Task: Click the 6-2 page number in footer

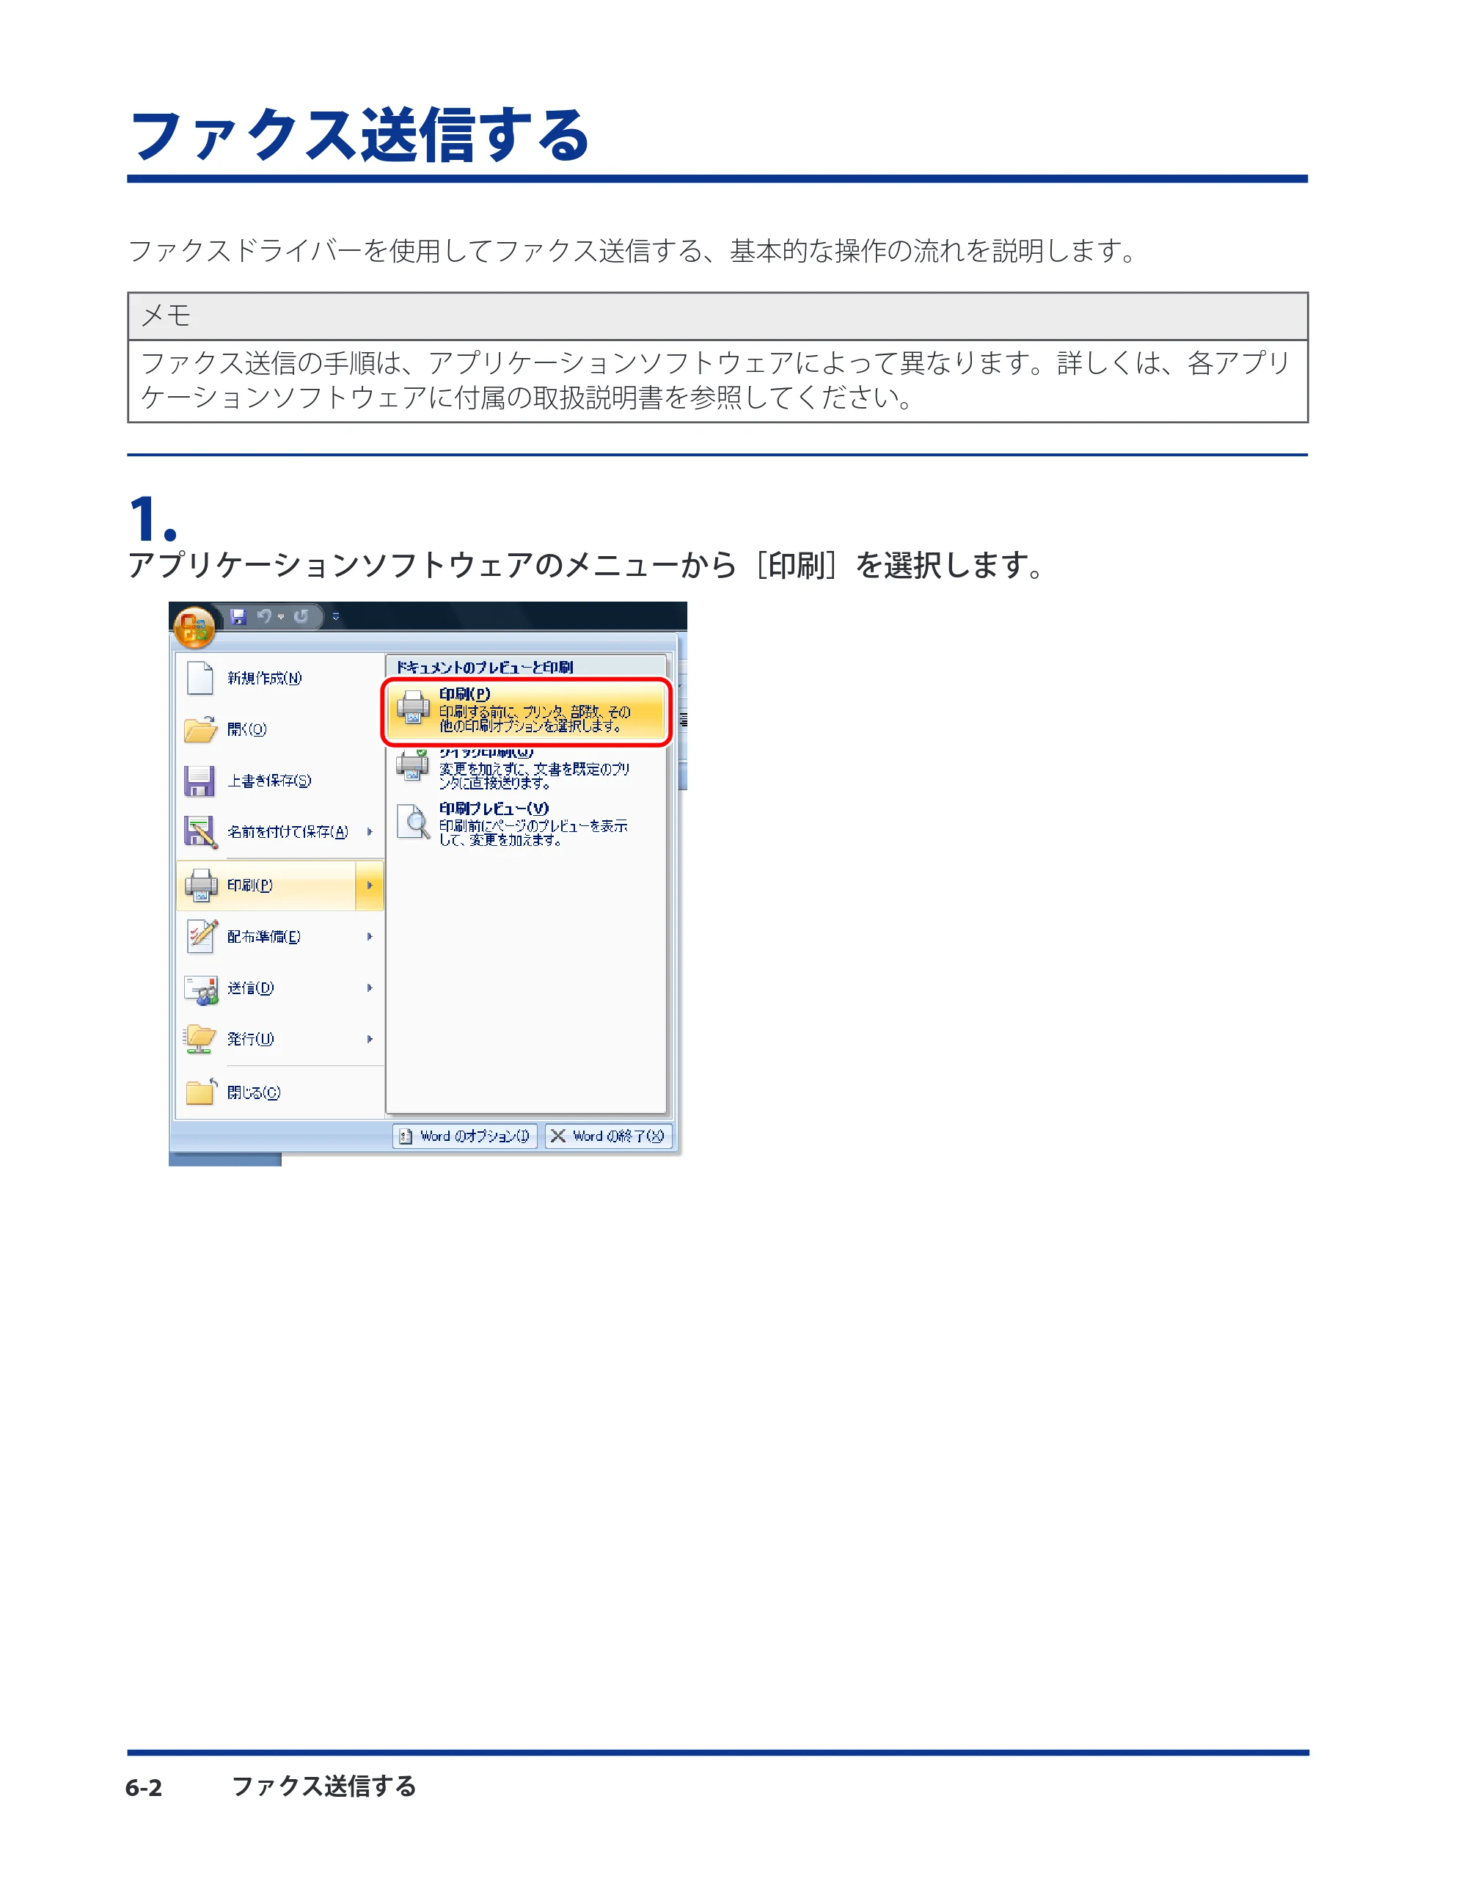Action: click(x=144, y=1789)
